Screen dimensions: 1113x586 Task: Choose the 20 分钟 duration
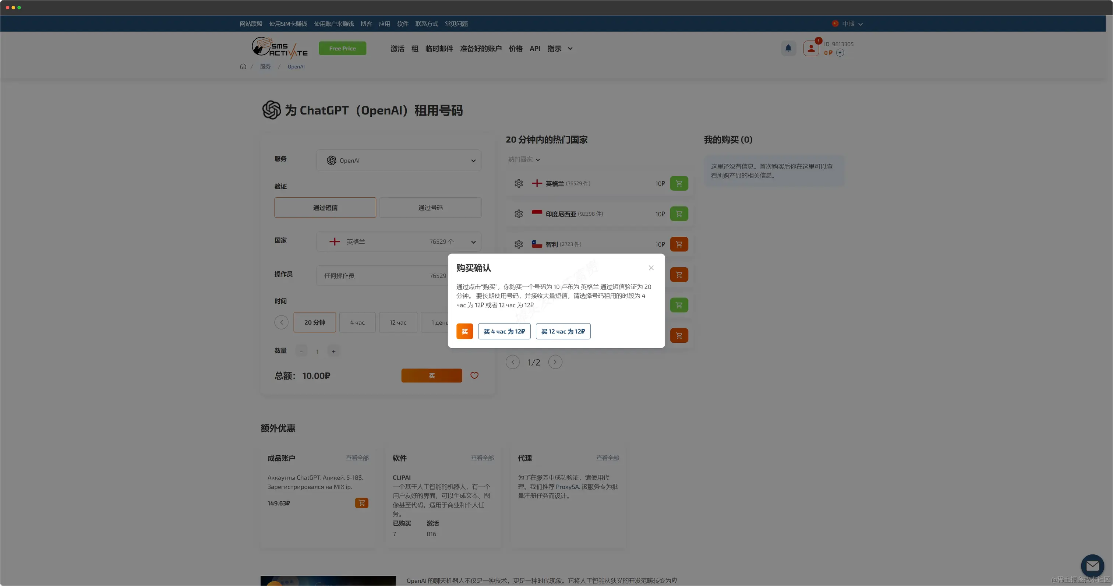click(x=315, y=322)
